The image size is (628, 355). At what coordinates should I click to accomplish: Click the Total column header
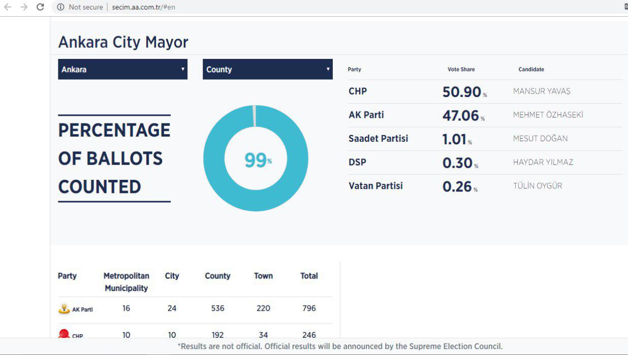[x=309, y=276]
